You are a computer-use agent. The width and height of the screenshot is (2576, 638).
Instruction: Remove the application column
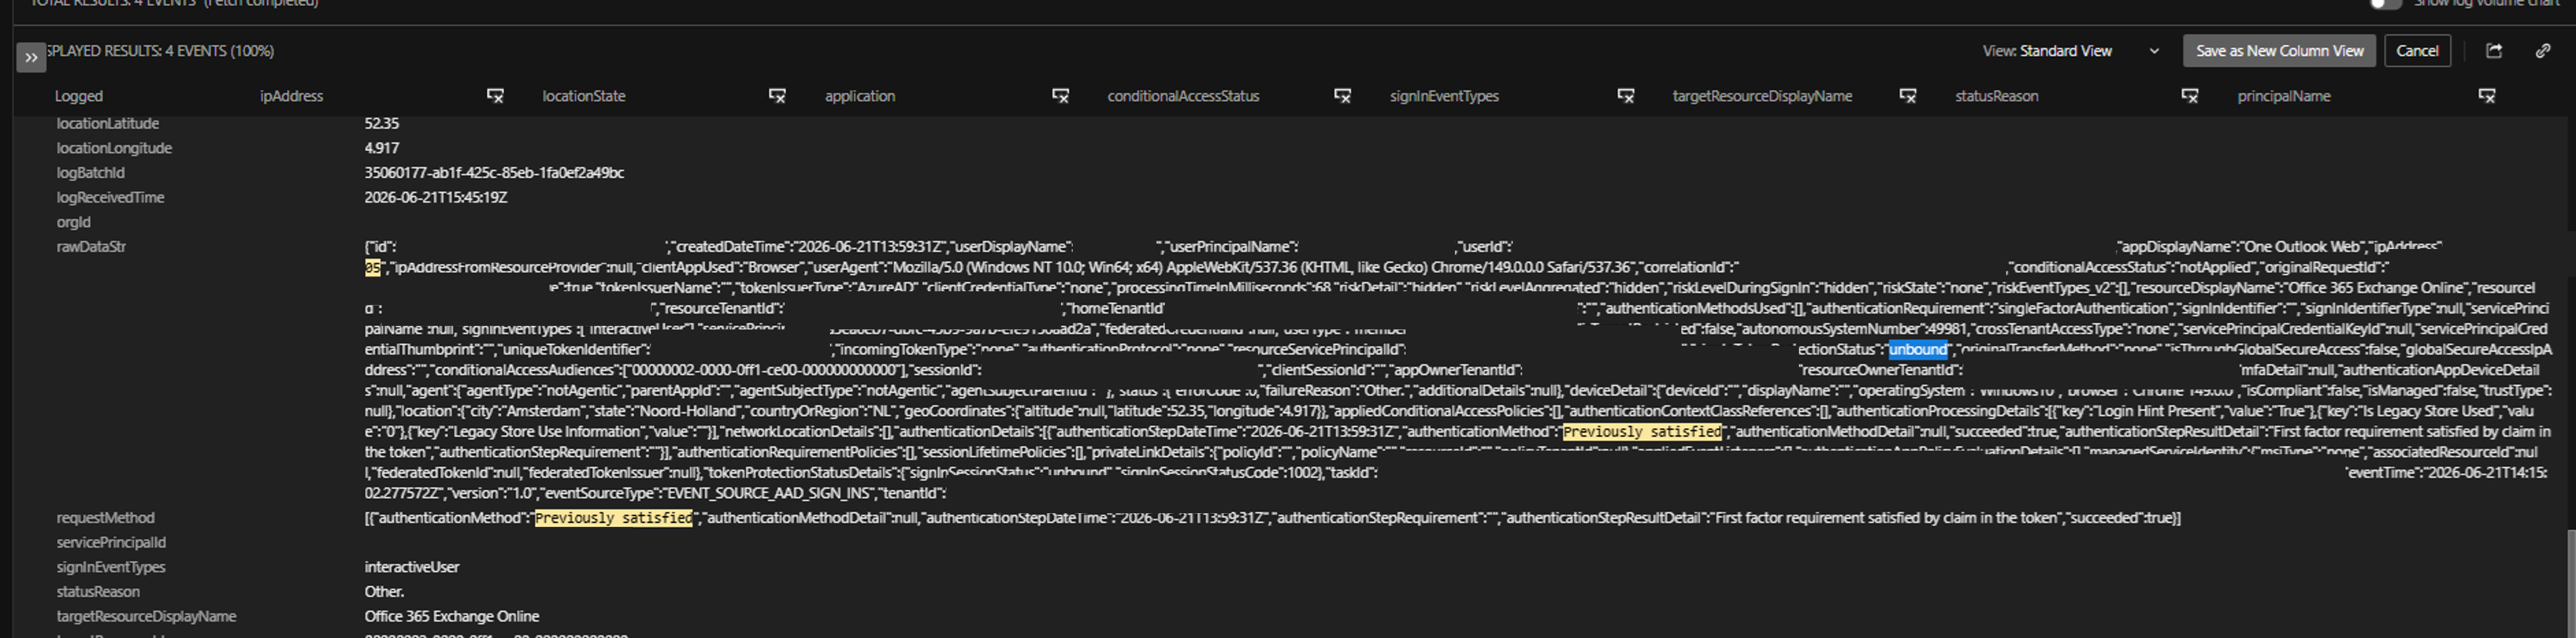coord(1060,96)
